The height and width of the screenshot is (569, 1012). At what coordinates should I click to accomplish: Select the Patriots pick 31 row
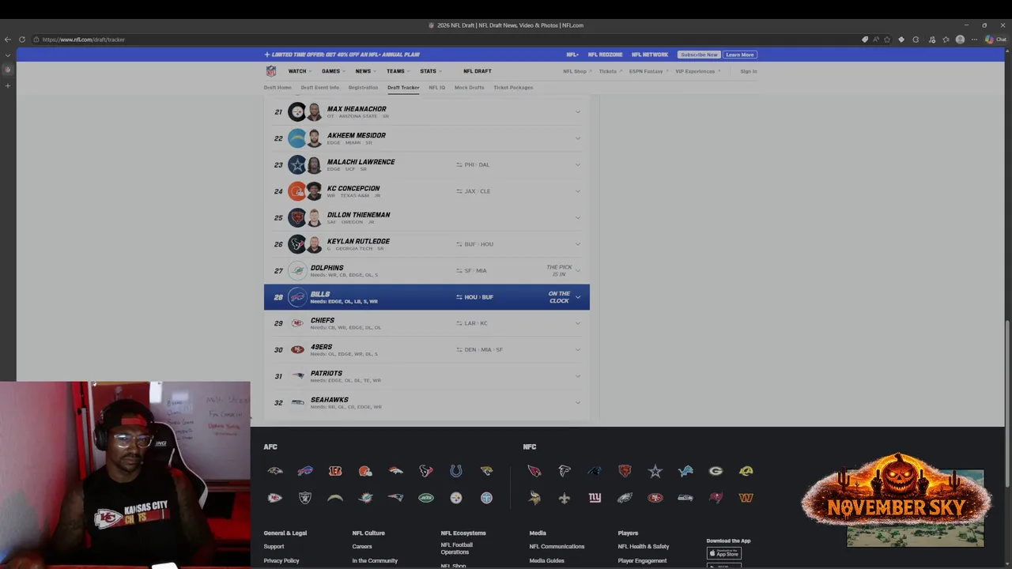point(427,376)
